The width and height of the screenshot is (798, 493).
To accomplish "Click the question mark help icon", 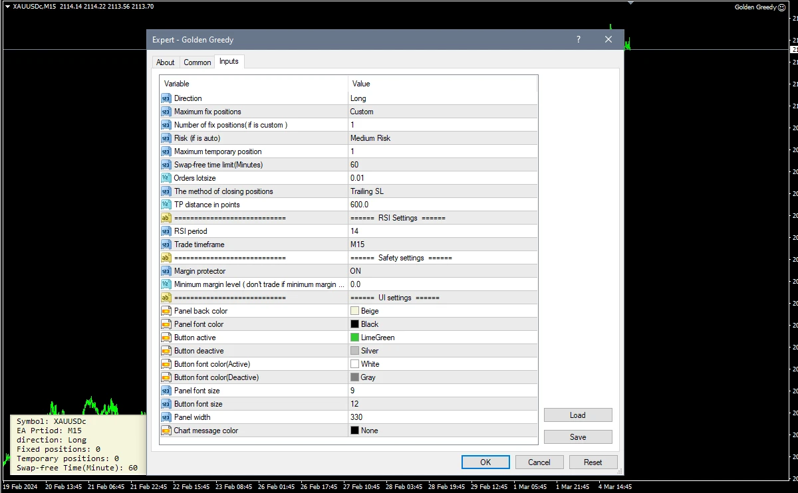I will (579, 40).
